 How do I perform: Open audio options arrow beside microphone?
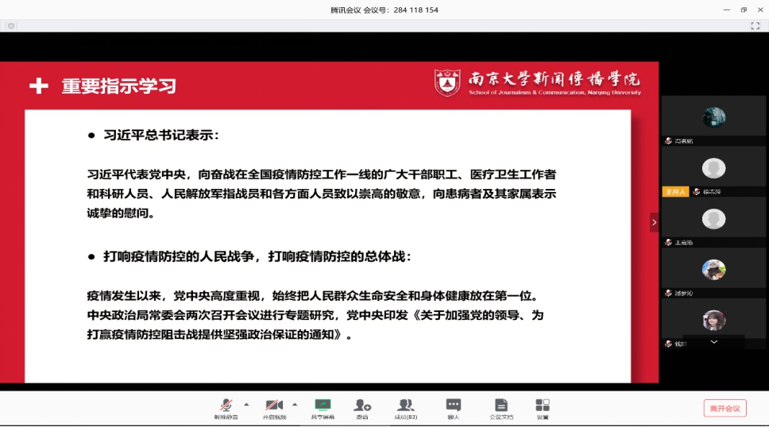[245, 404]
